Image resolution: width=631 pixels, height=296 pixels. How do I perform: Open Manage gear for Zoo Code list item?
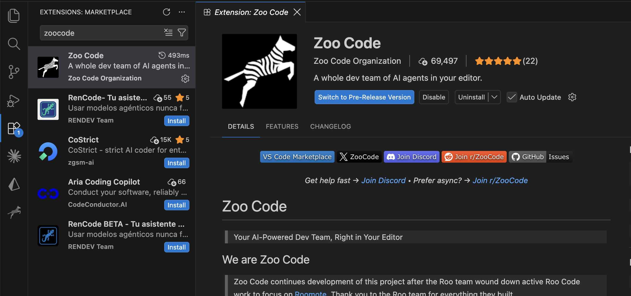pos(185,79)
